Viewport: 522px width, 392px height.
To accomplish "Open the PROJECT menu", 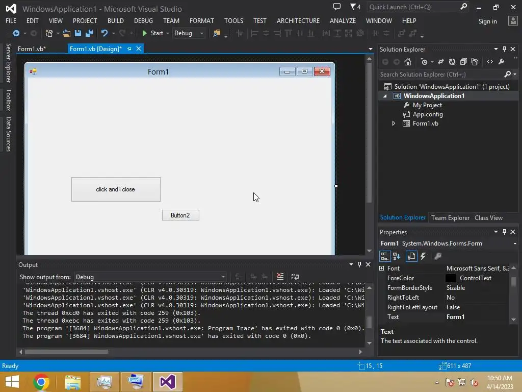I will point(85,20).
